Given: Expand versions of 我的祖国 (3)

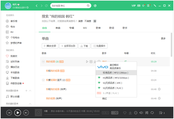Looking at the screenshot, I should click(43, 62).
